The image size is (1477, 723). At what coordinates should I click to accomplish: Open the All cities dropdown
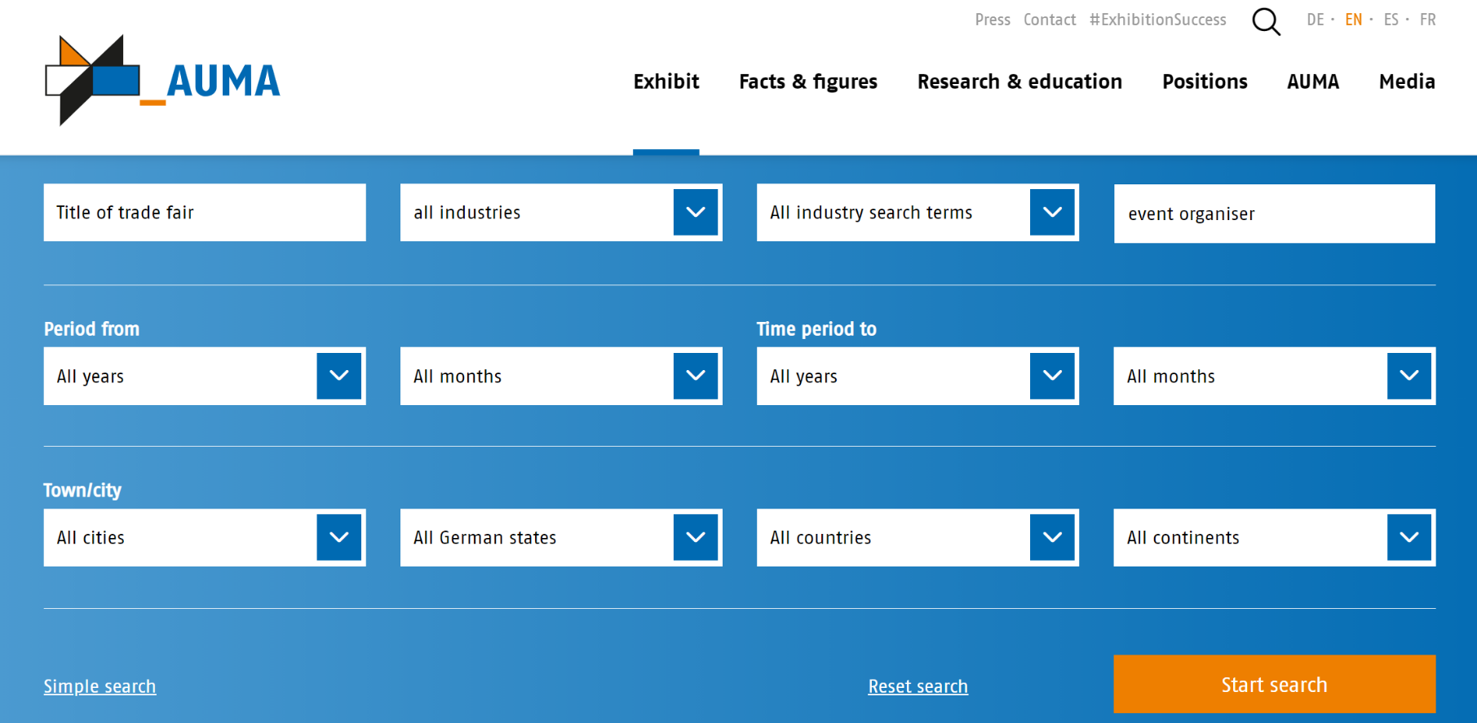coord(205,537)
